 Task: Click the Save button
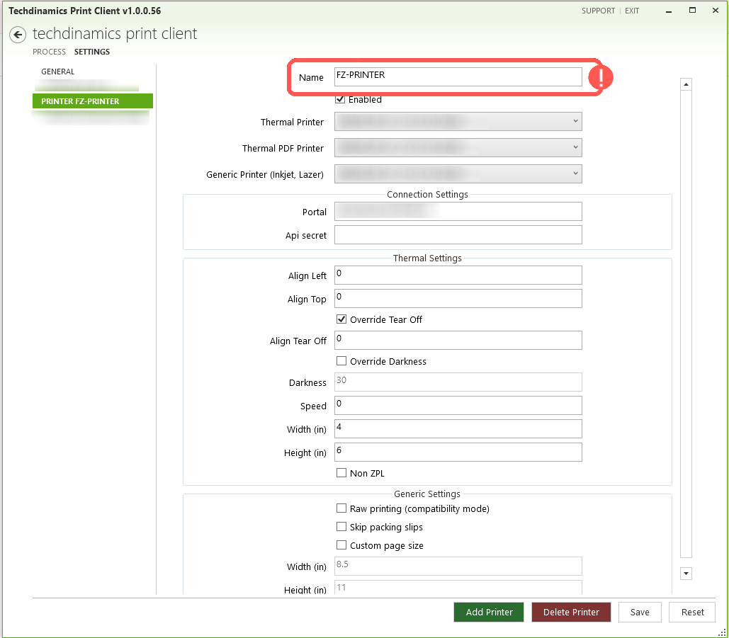click(640, 612)
